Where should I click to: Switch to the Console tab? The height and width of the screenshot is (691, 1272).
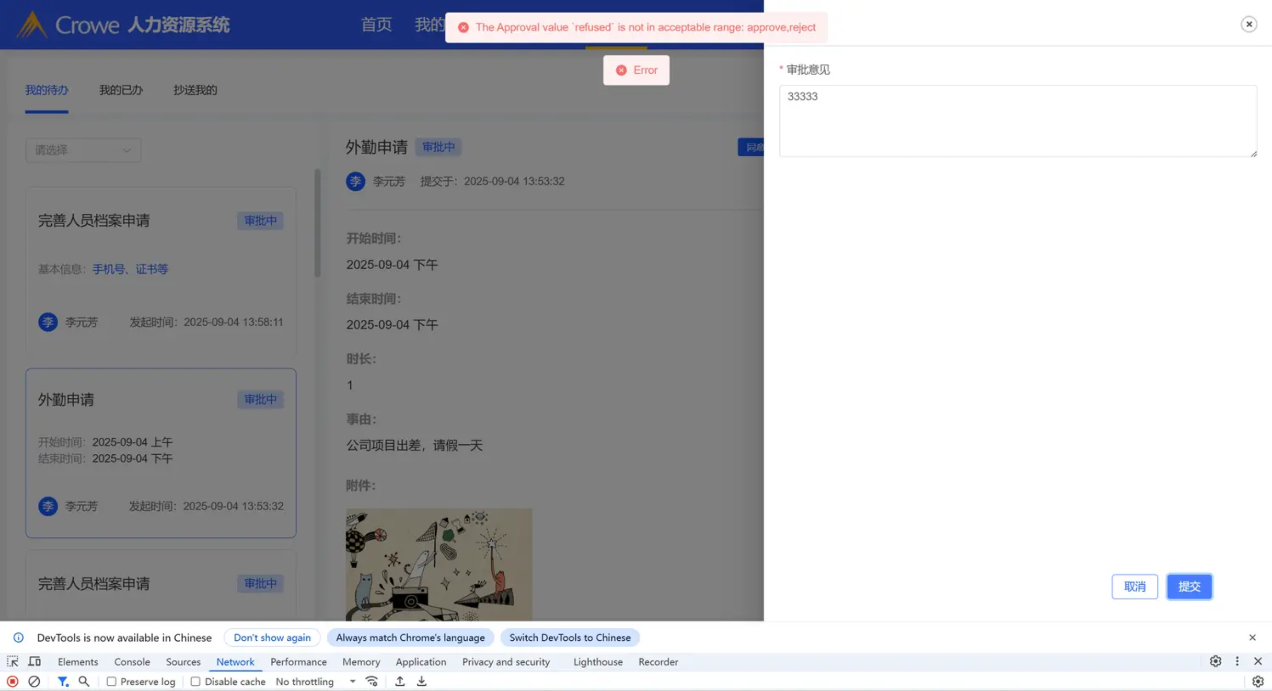click(x=132, y=662)
